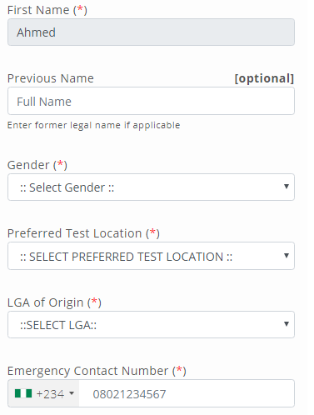Image resolution: width=314 pixels, height=415 pixels.
Task: Click the LGA of Origin label
Action: pos(54,302)
